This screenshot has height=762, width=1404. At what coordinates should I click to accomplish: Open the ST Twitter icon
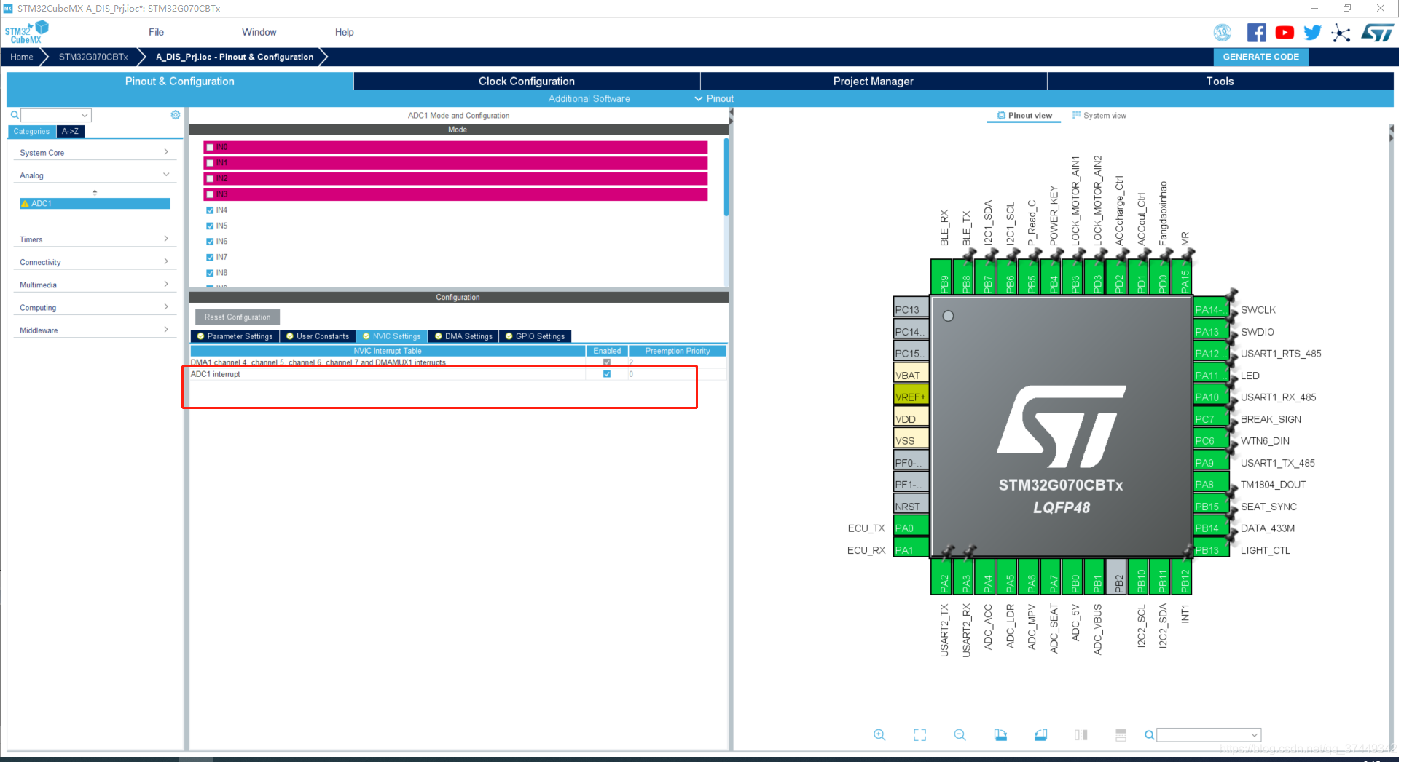tap(1312, 33)
